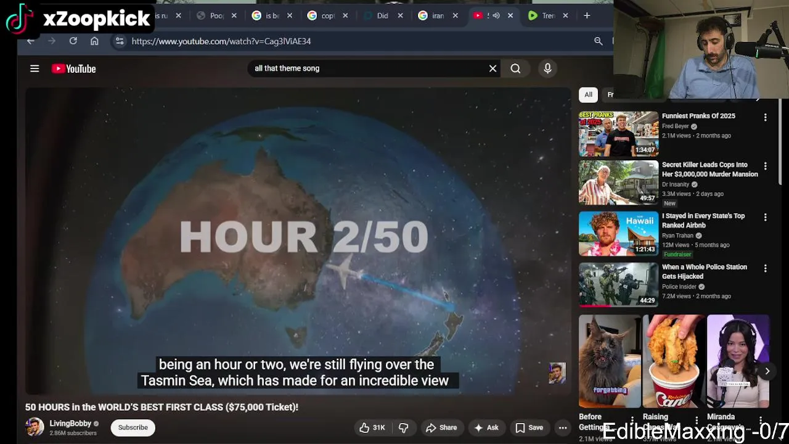Open browser zoom magnifier in address bar
The width and height of the screenshot is (789, 444).
click(598, 41)
